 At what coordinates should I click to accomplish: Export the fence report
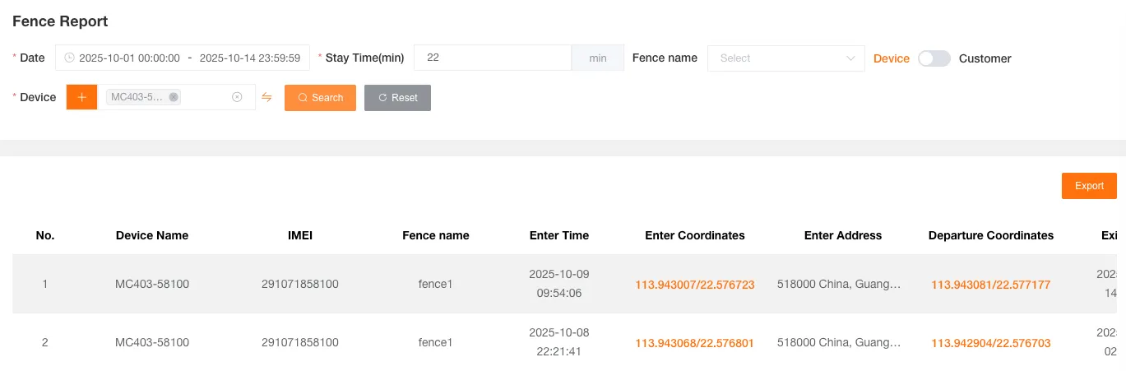pyautogui.click(x=1088, y=186)
